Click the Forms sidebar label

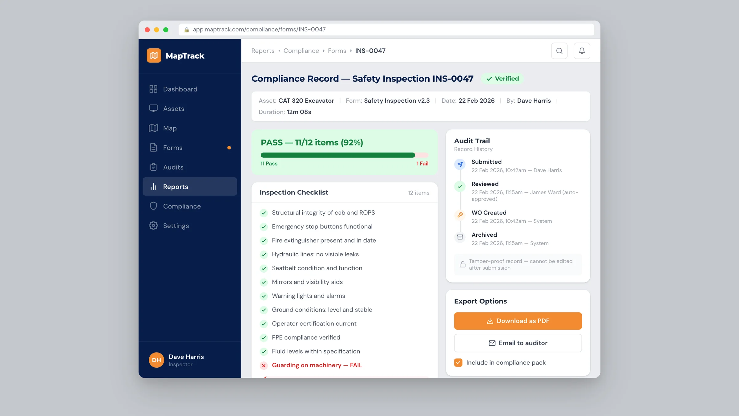coord(172,148)
